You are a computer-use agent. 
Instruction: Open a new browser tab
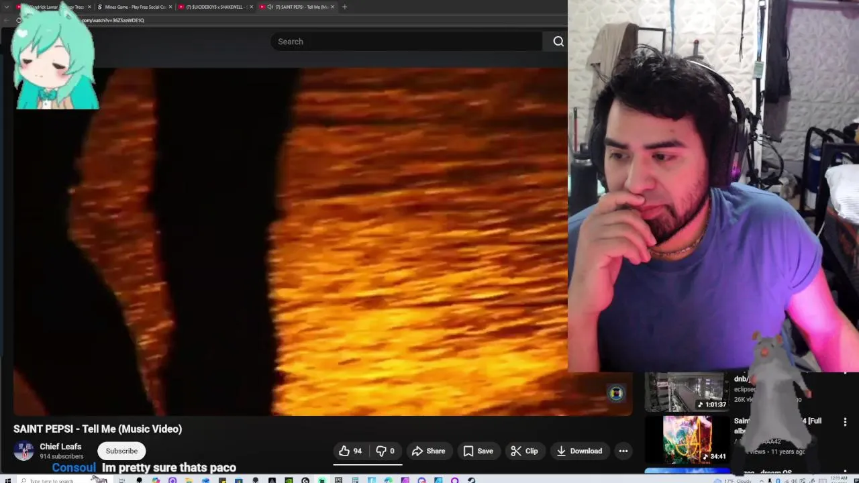[x=344, y=7]
